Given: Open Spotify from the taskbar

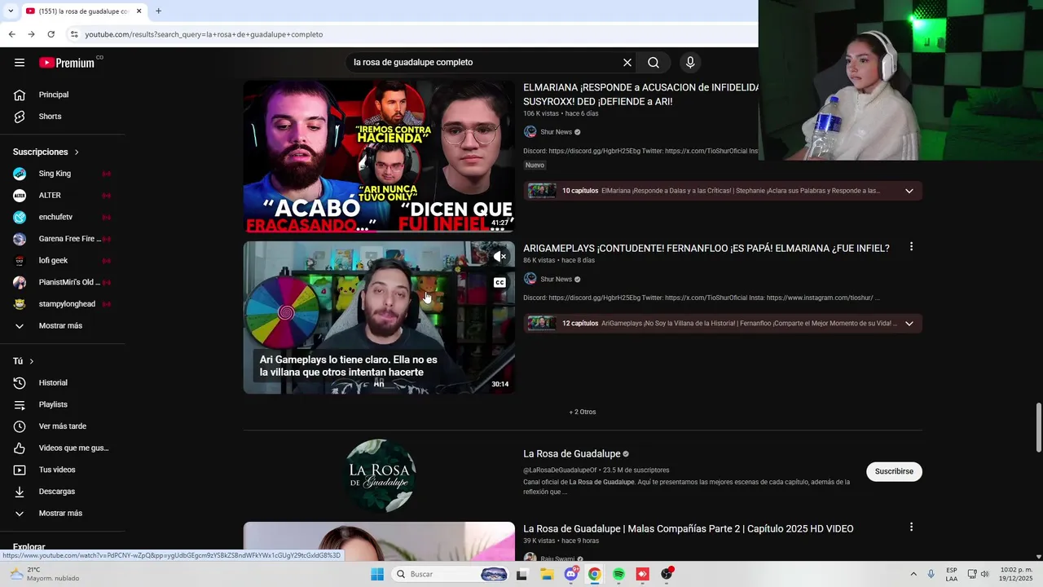Looking at the screenshot, I should (x=618, y=574).
